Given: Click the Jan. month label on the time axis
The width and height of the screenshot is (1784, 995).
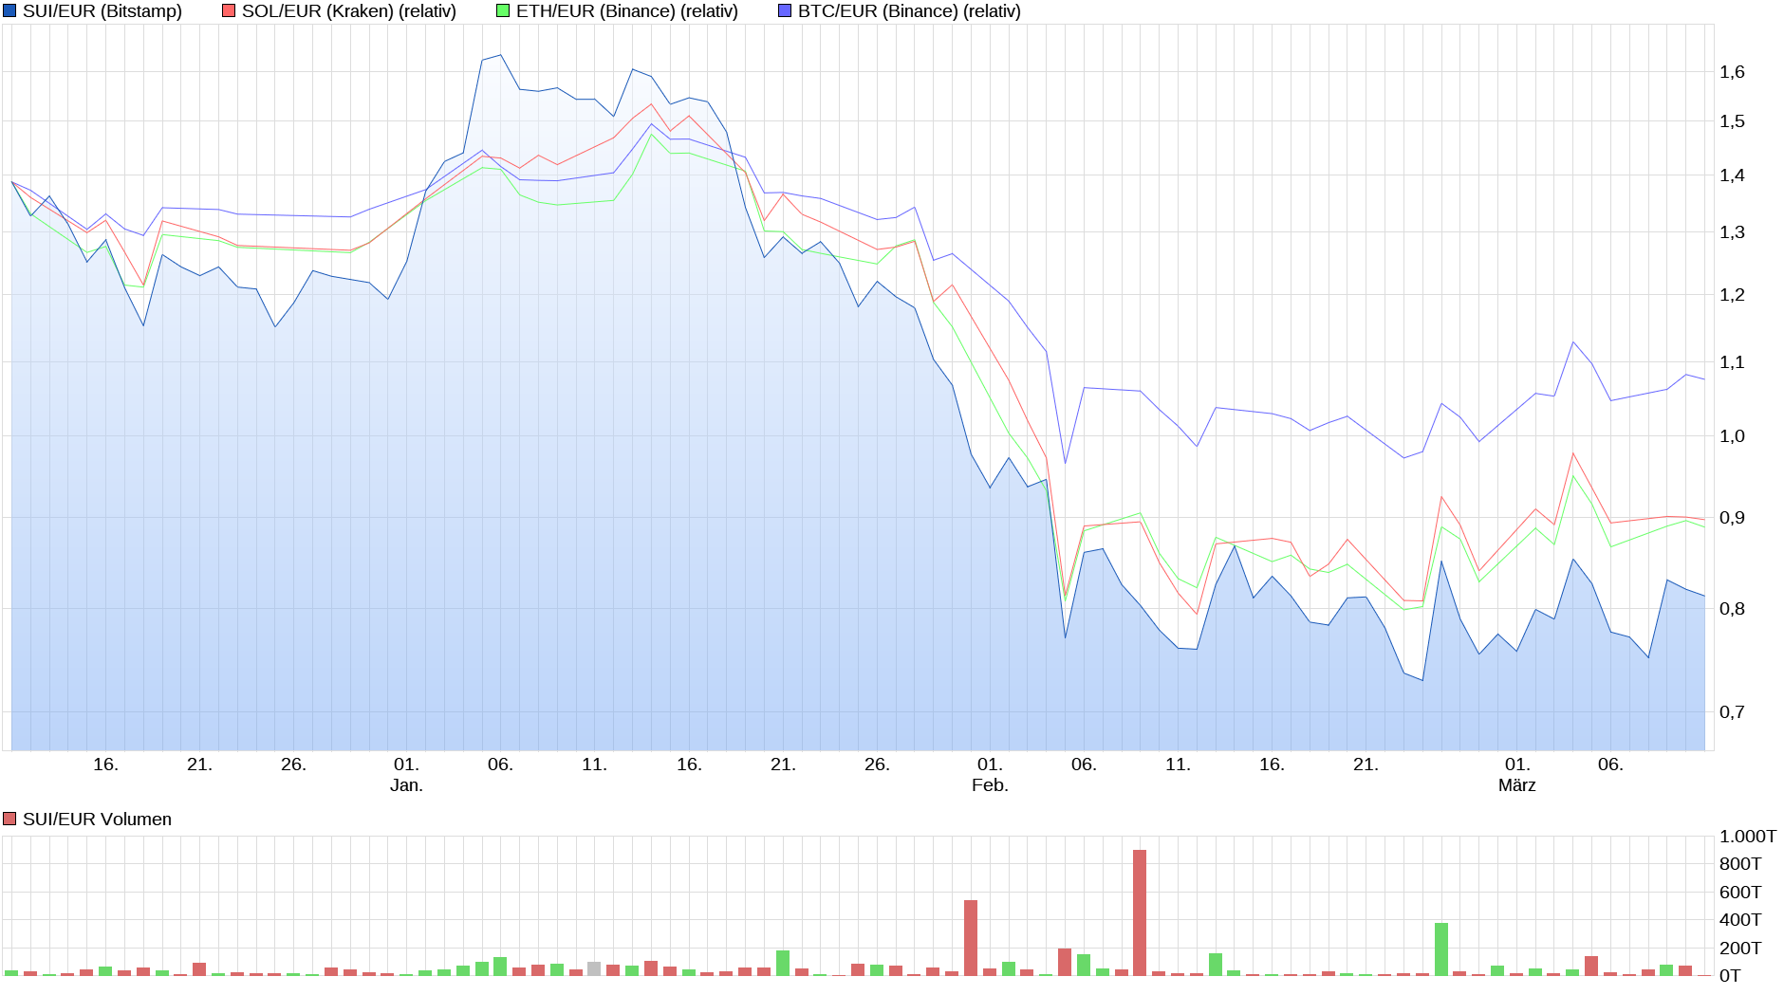Looking at the screenshot, I should pos(406,785).
